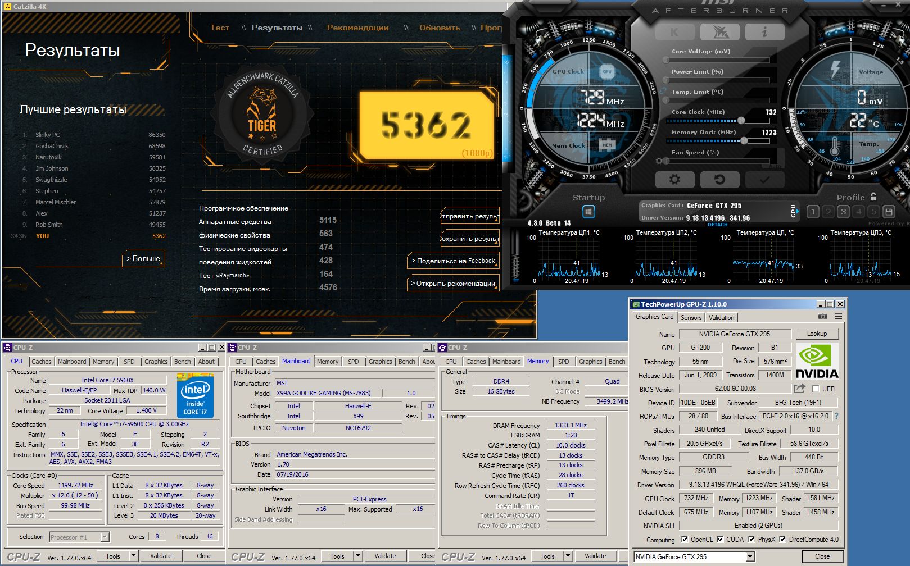Click the Close button in GPU-Z
Screen dimensions: 910x566
[x=822, y=556]
